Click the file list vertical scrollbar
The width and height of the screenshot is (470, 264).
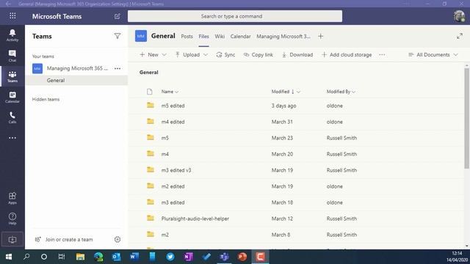[467, 118]
